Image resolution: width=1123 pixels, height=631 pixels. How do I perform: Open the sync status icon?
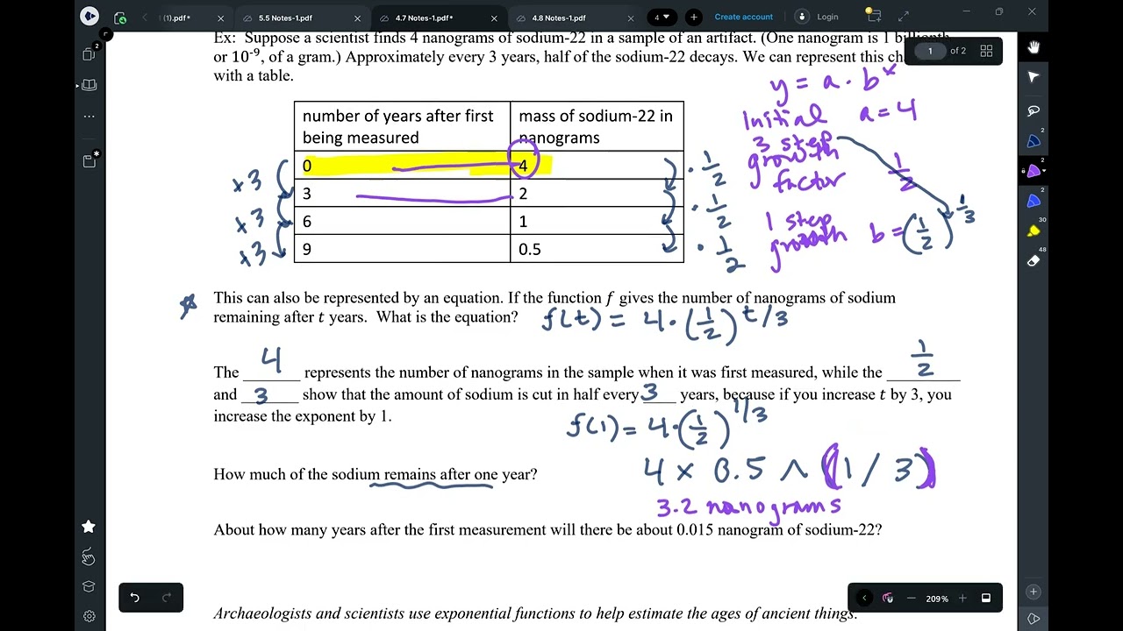point(120,18)
